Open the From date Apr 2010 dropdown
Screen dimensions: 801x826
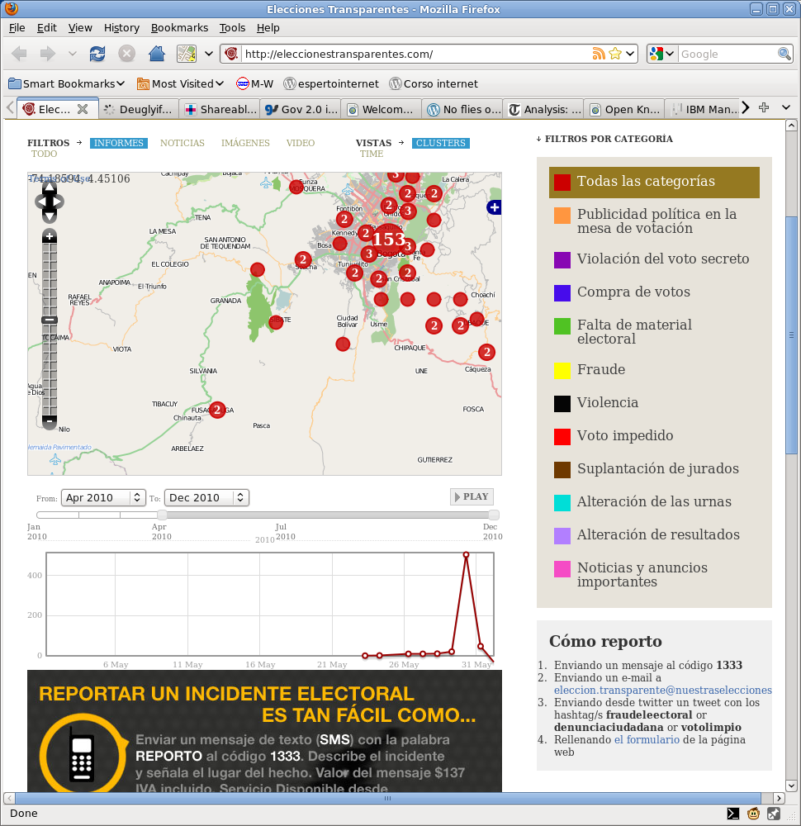103,498
